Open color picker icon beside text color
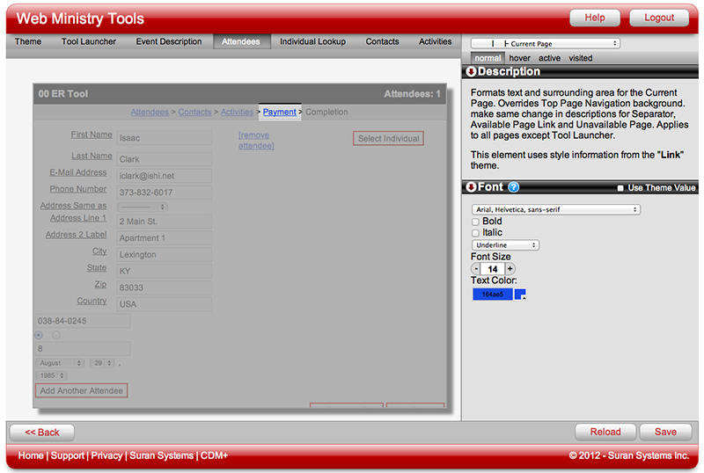Image resolution: width=704 pixels, height=473 pixels. pyautogui.click(x=520, y=295)
